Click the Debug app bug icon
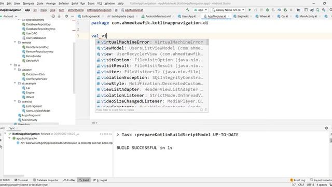 pos(268,10)
